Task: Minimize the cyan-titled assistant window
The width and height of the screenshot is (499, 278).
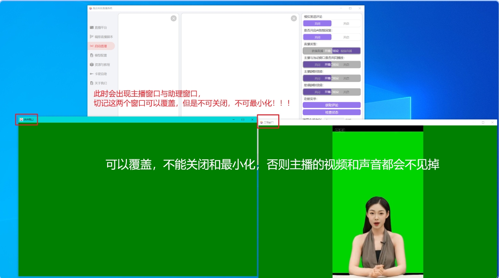Action: (x=234, y=119)
